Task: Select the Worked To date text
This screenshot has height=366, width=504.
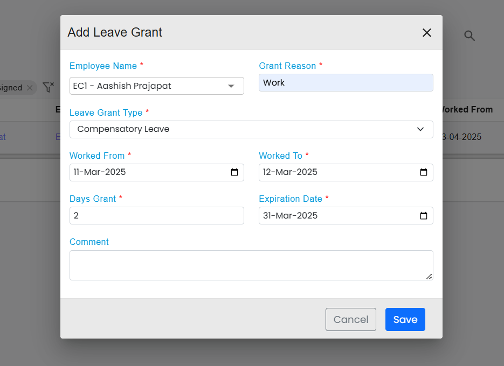Action: (x=290, y=172)
